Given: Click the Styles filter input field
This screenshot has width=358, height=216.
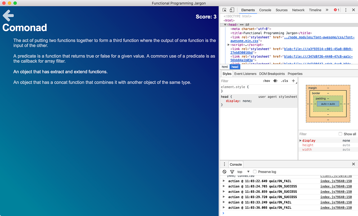Looking at the screenshot, I should click(x=240, y=81).
